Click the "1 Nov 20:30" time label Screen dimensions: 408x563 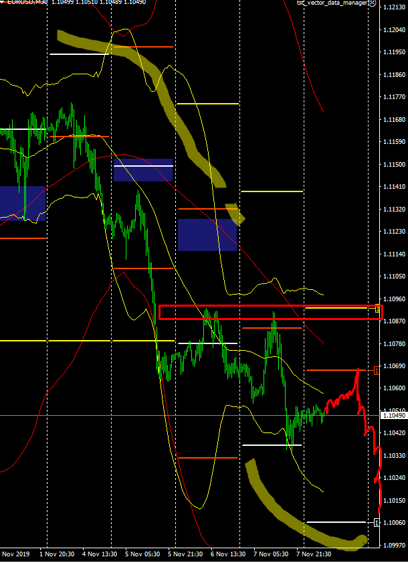[x=58, y=554]
